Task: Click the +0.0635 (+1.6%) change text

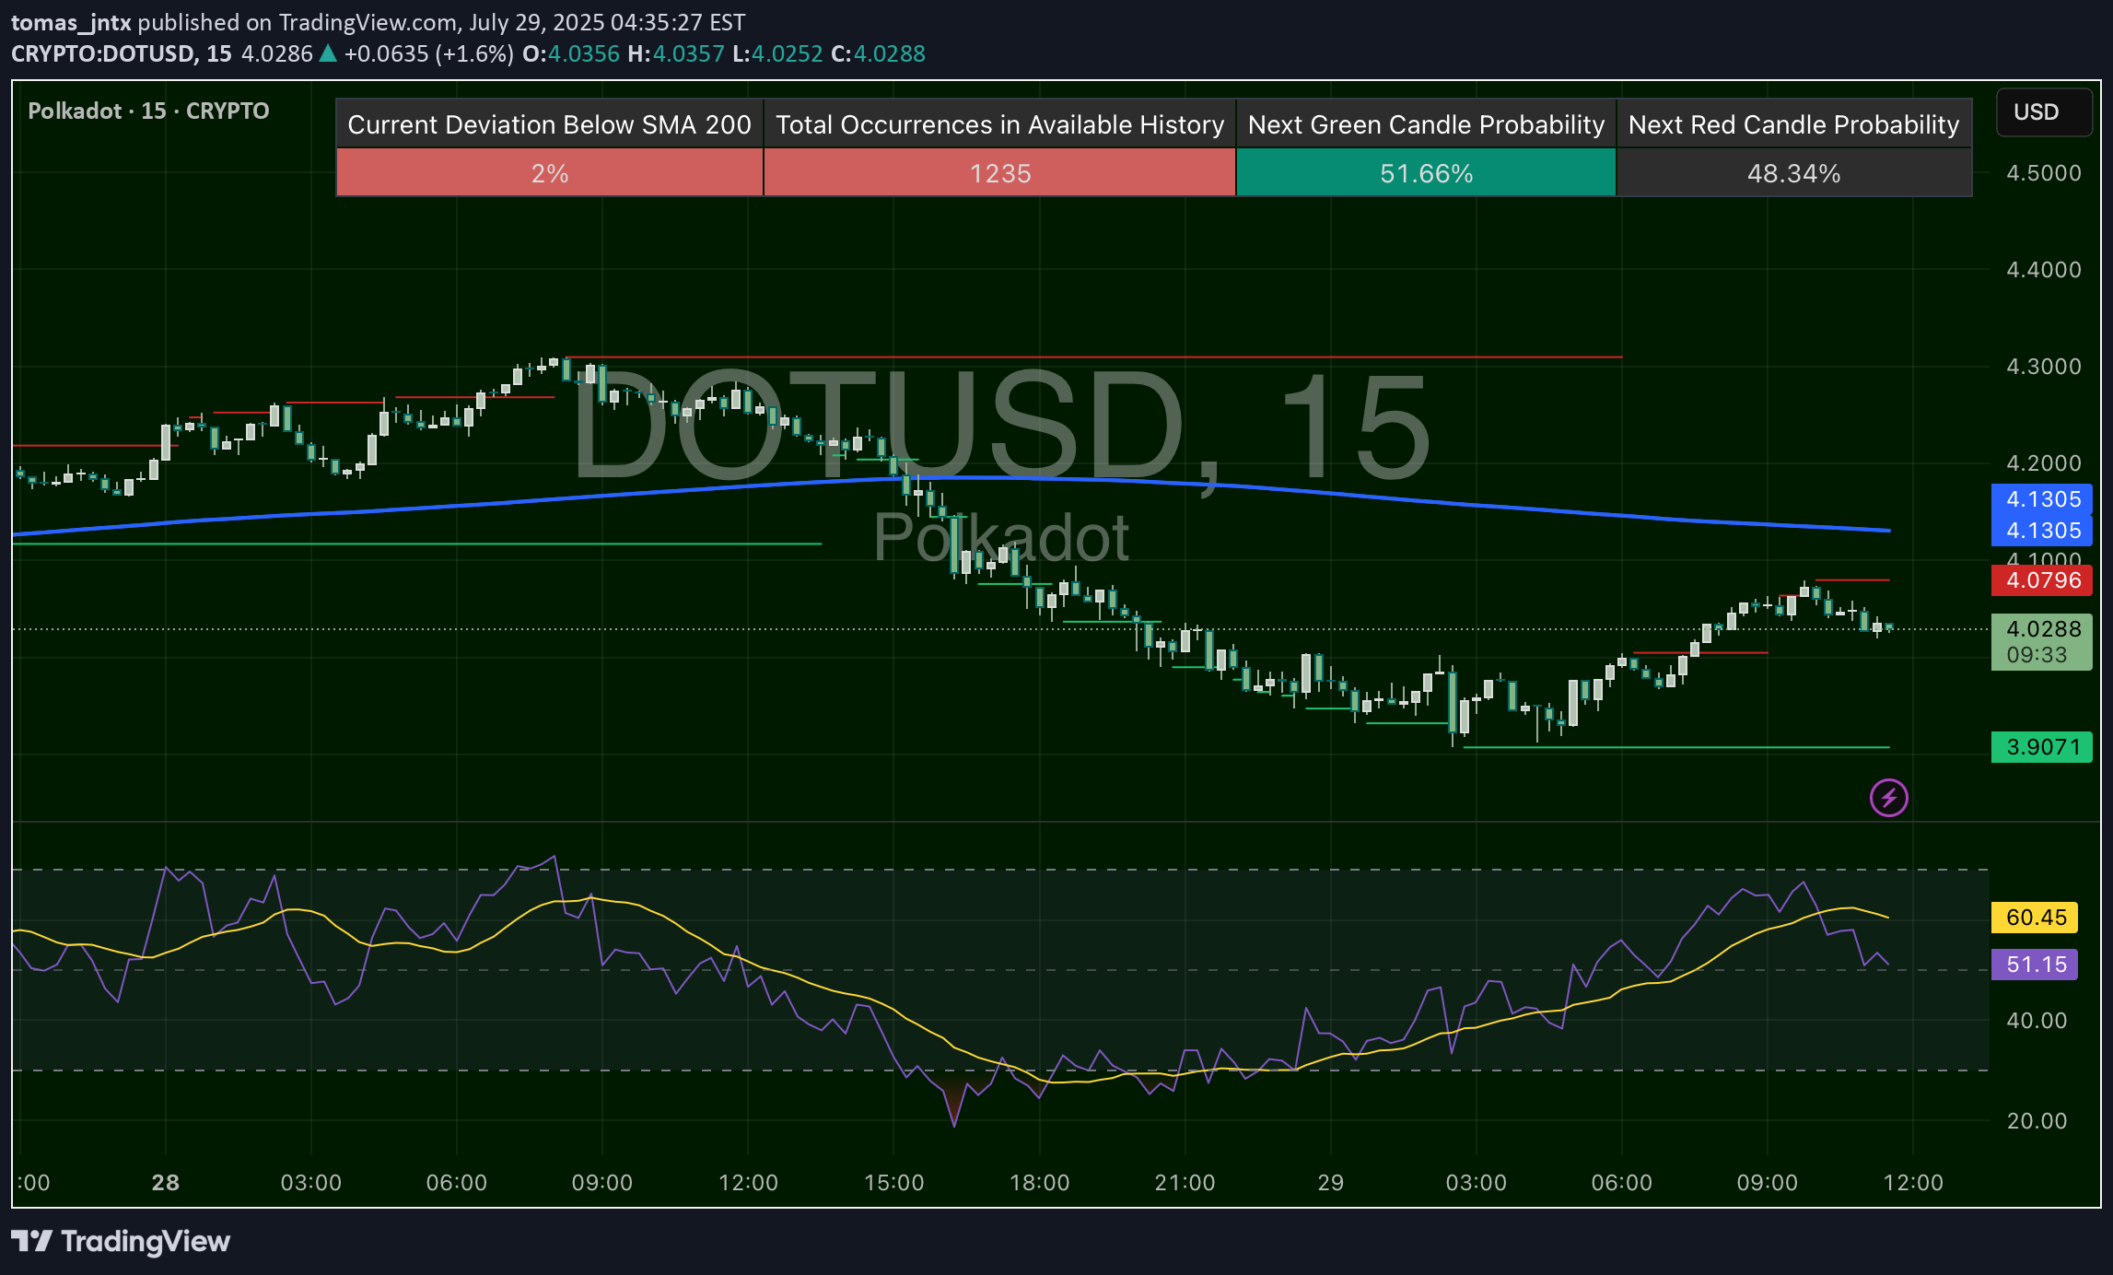Action: click(428, 53)
